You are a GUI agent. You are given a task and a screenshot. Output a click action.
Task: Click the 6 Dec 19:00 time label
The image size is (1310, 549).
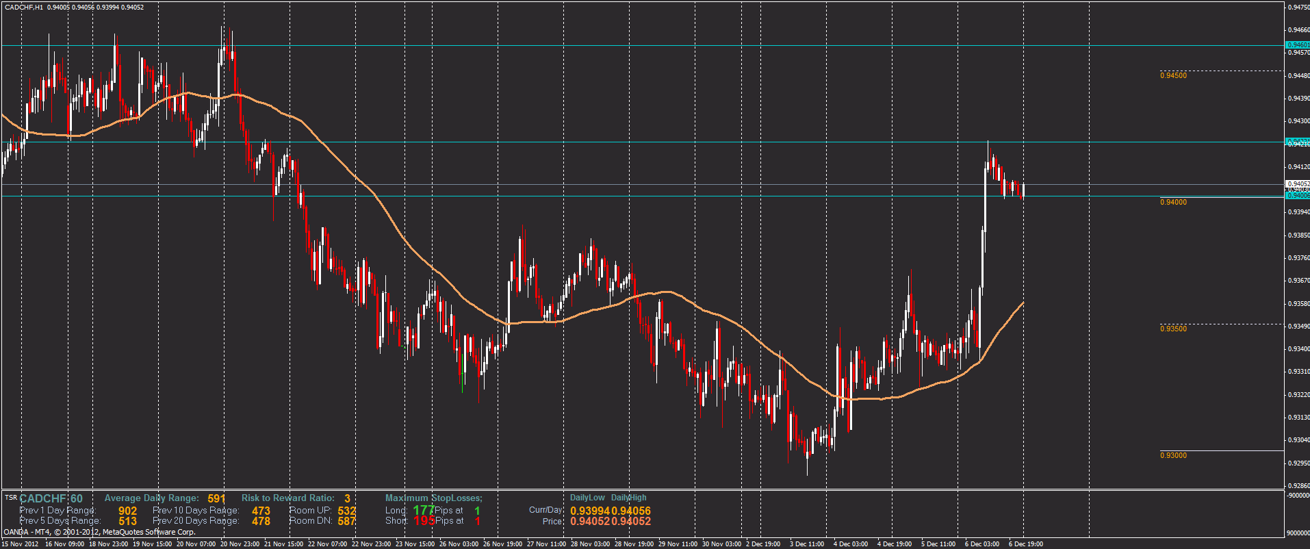[x=1026, y=544]
